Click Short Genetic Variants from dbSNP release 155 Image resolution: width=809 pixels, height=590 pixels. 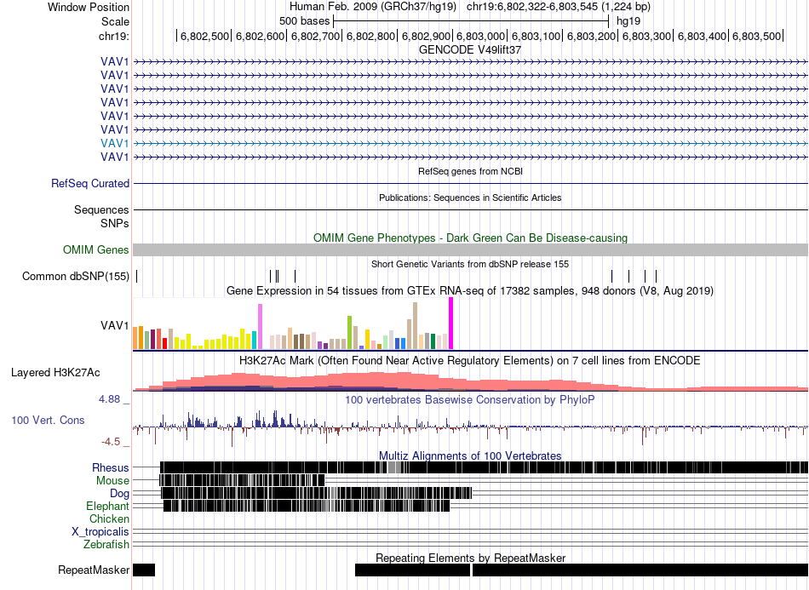click(470, 264)
